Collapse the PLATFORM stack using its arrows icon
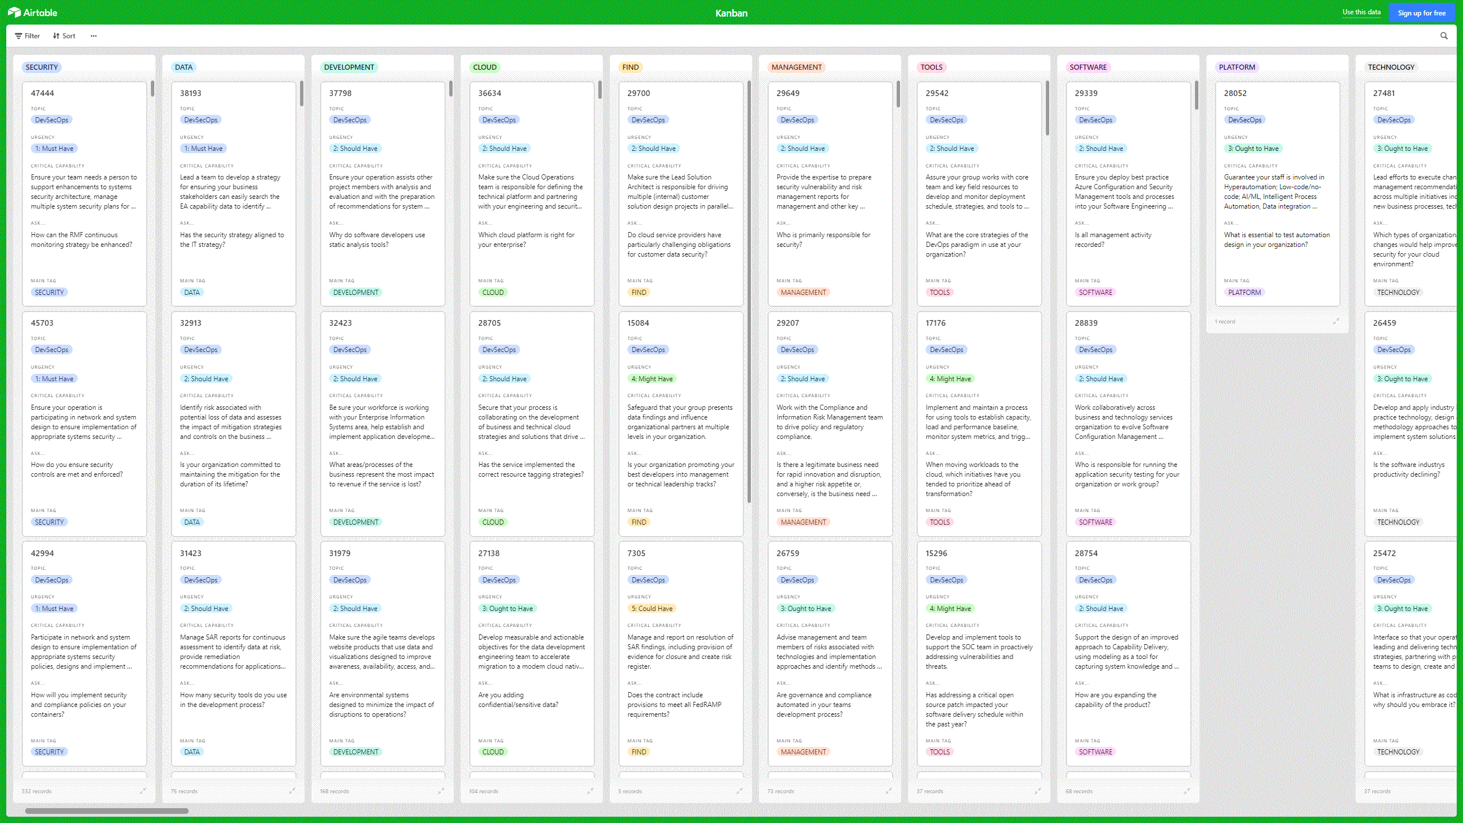This screenshot has height=823, width=1463. pyautogui.click(x=1336, y=321)
